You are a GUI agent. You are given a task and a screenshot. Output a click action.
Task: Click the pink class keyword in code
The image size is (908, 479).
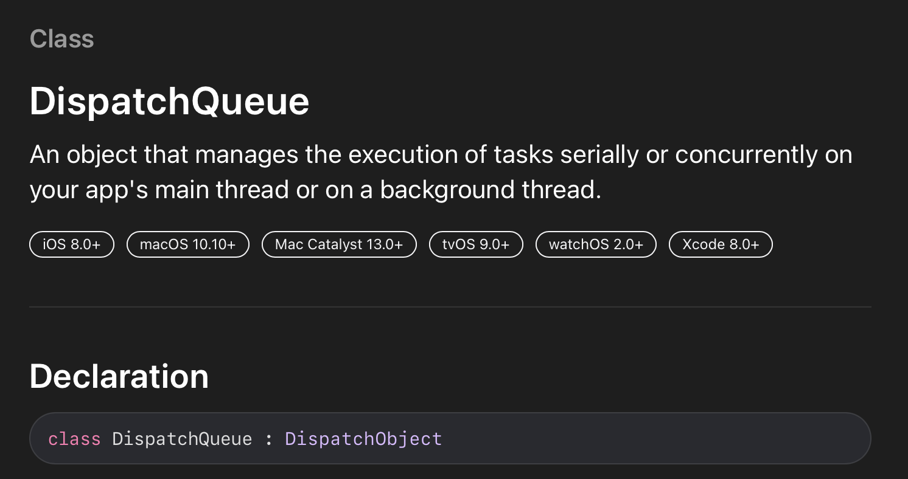coord(74,438)
